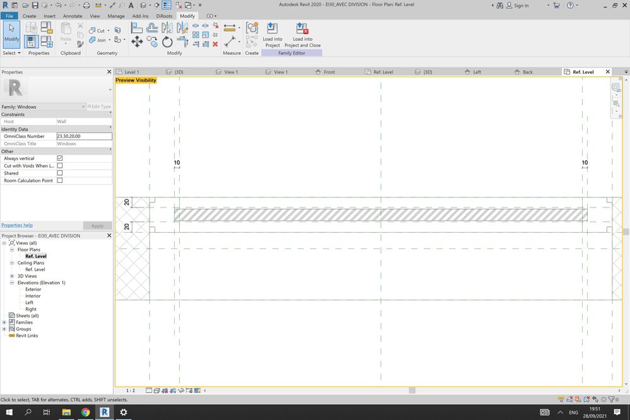Click the Cut geometry tool
Viewport: 630px width, 420px height.
[98, 30]
